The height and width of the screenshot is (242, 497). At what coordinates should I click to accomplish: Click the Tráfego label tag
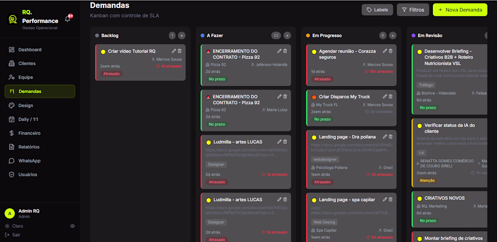(x=426, y=85)
